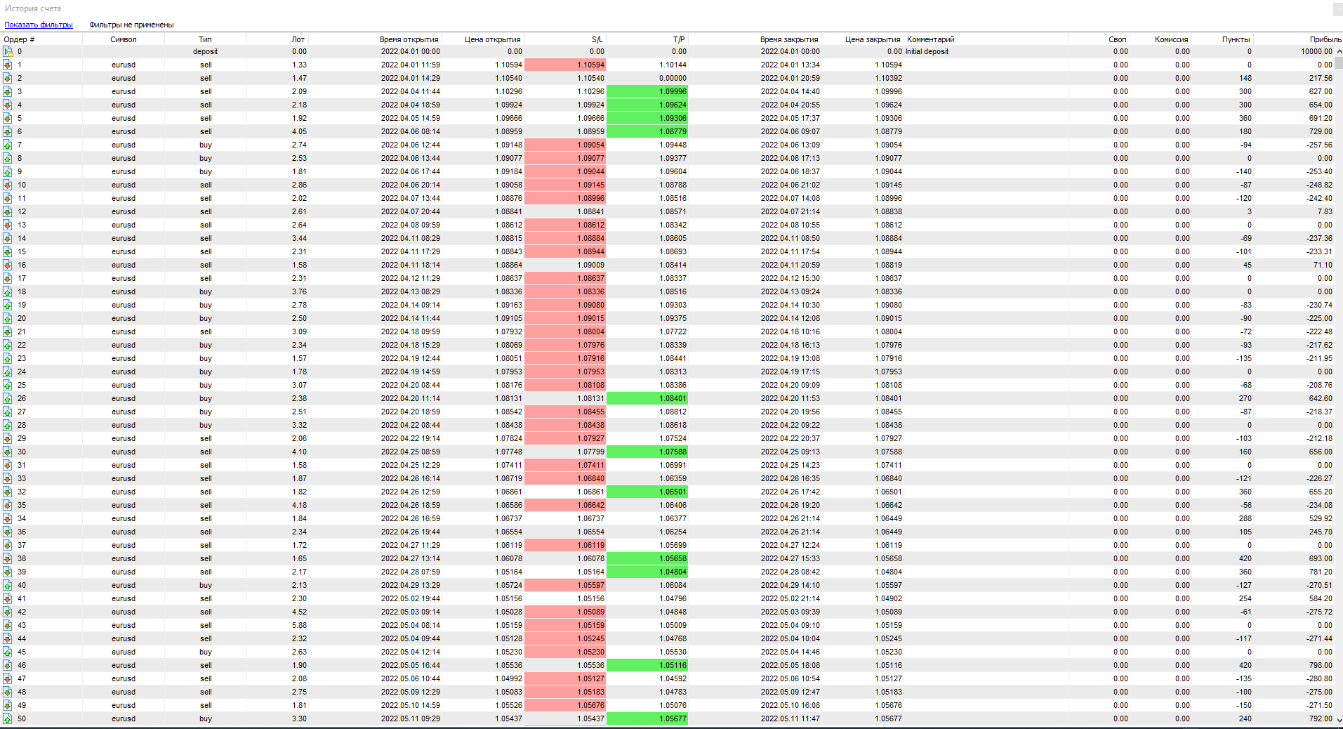Click the sell icon for order 38
This screenshot has height=729, width=1343.
pyautogui.click(x=8, y=558)
